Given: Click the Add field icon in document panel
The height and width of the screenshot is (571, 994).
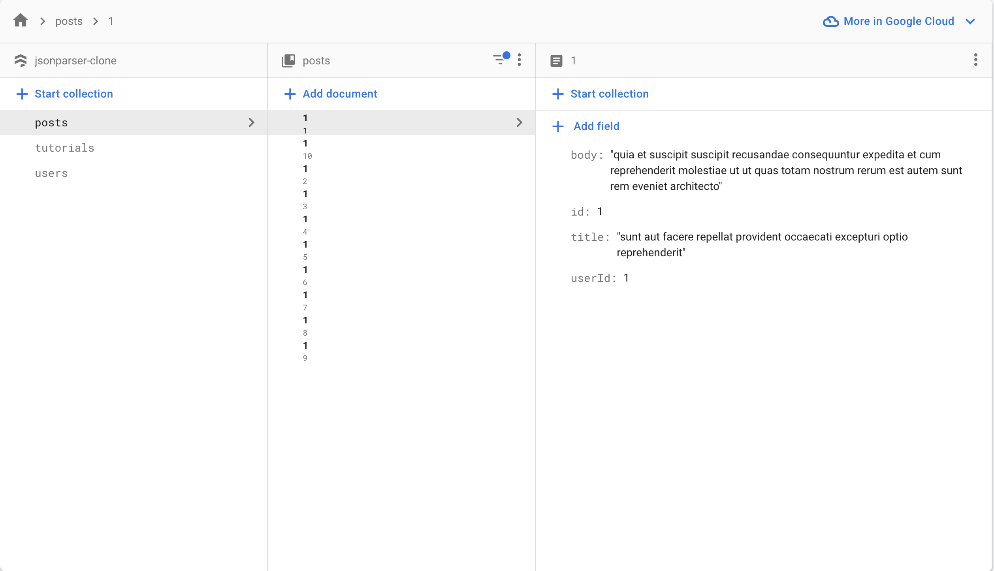Looking at the screenshot, I should [x=558, y=126].
